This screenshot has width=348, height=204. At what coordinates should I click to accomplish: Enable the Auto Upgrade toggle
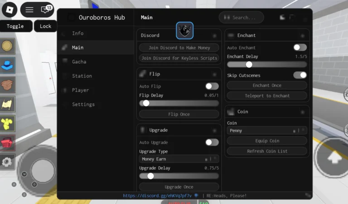(x=212, y=142)
